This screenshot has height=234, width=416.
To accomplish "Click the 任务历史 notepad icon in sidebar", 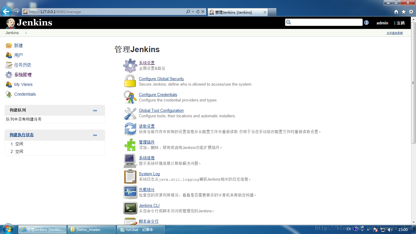I will pyautogui.click(x=9, y=65).
